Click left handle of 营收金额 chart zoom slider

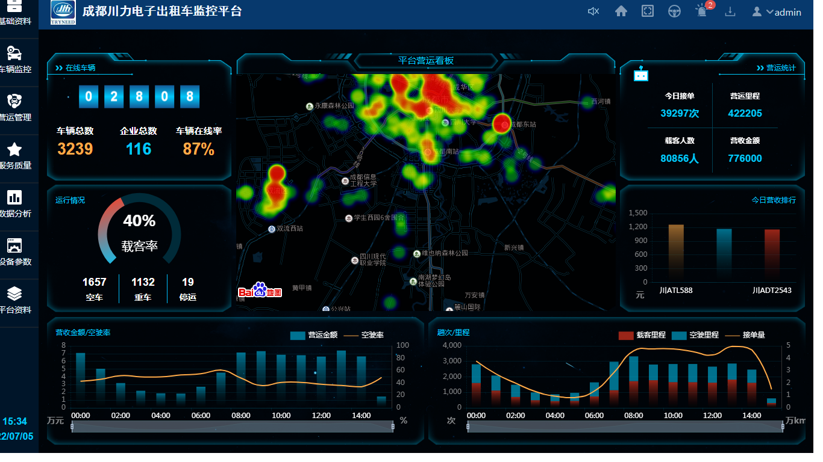(x=72, y=427)
